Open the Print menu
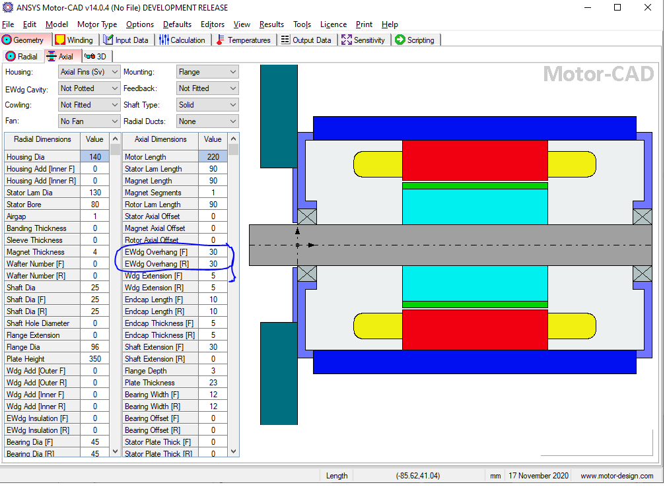 pos(364,24)
